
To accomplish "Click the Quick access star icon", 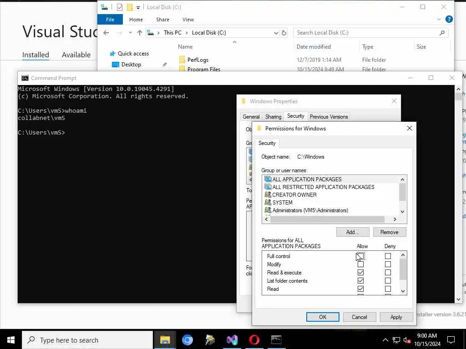I will click(112, 54).
